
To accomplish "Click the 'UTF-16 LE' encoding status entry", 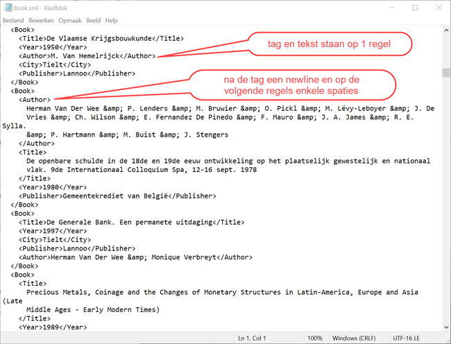I will (406, 338).
